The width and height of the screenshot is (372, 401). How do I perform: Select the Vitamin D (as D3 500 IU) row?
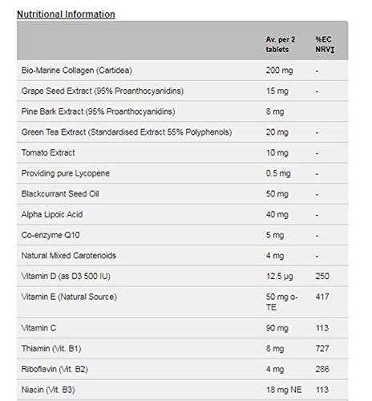[x=183, y=276]
